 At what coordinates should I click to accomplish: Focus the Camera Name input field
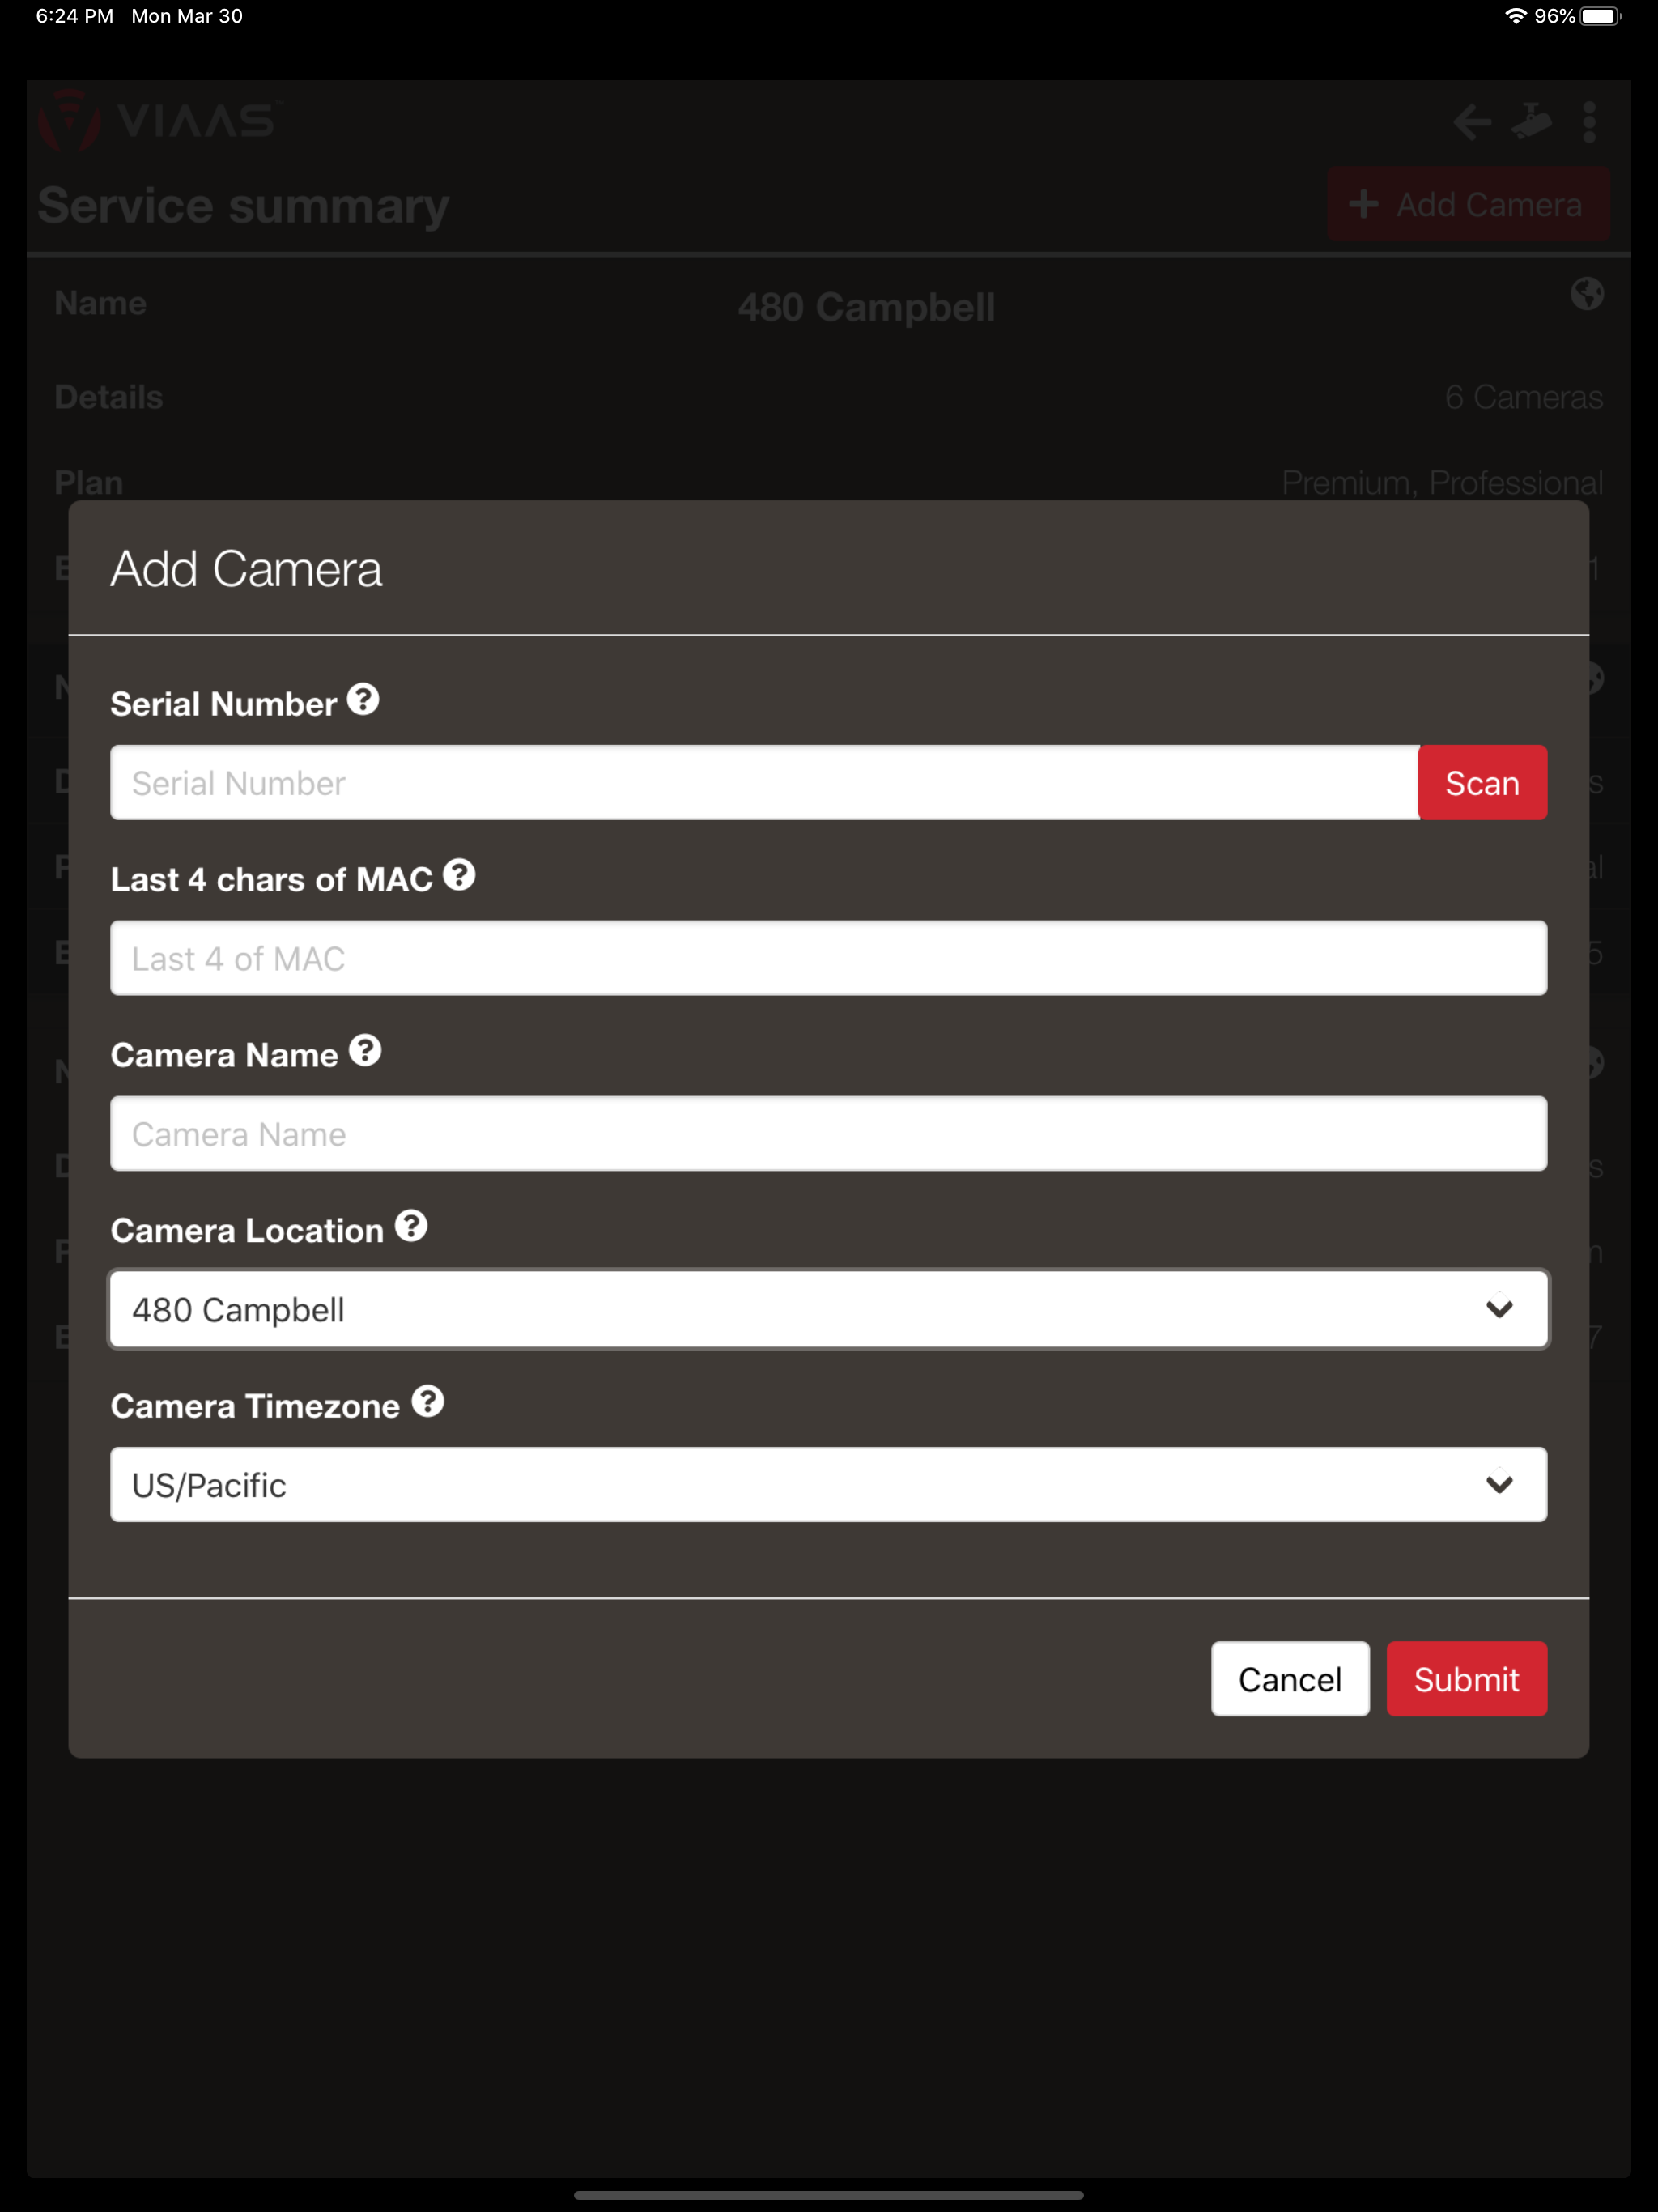click(x=829, y=1134)
